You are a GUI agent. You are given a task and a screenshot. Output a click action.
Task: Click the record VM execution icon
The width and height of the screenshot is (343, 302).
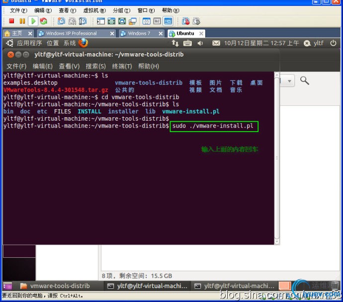pos(186,21)
